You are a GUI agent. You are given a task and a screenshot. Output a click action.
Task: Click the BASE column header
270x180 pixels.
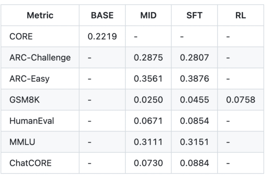click(x=102, y=15)
